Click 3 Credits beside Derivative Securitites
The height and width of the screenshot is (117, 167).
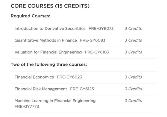[x=133, y=29]
